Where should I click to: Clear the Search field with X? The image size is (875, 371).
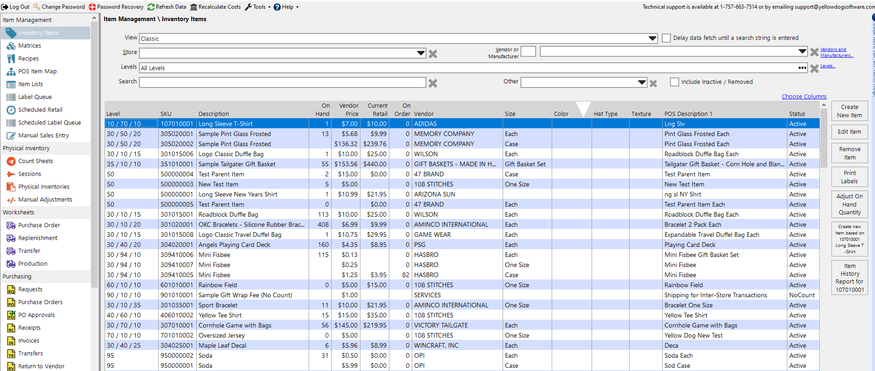(x=432, y=83)
